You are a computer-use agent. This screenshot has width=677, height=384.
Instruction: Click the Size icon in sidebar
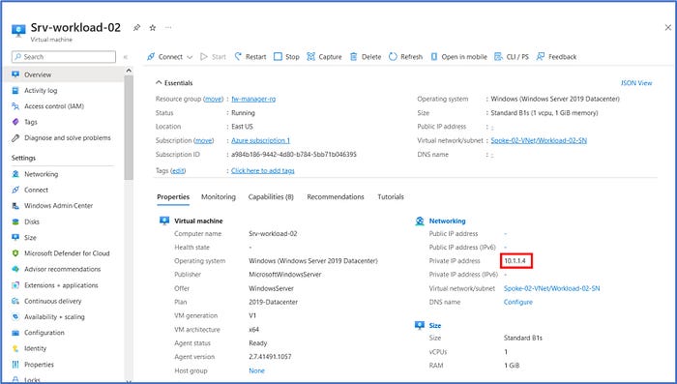click(x=15, y=237)
